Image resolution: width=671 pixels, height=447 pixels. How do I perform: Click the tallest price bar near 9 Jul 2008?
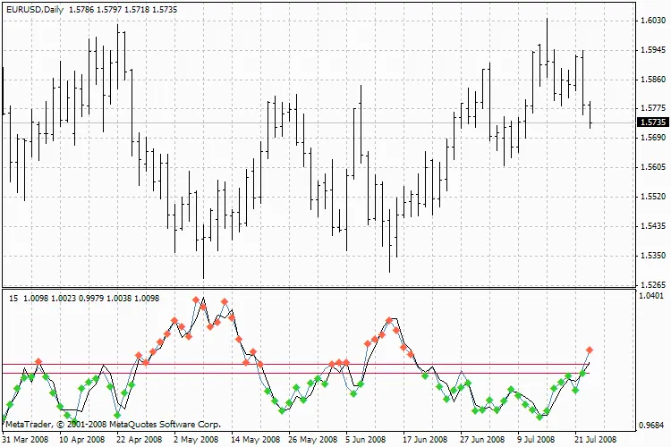coord(547,54)
